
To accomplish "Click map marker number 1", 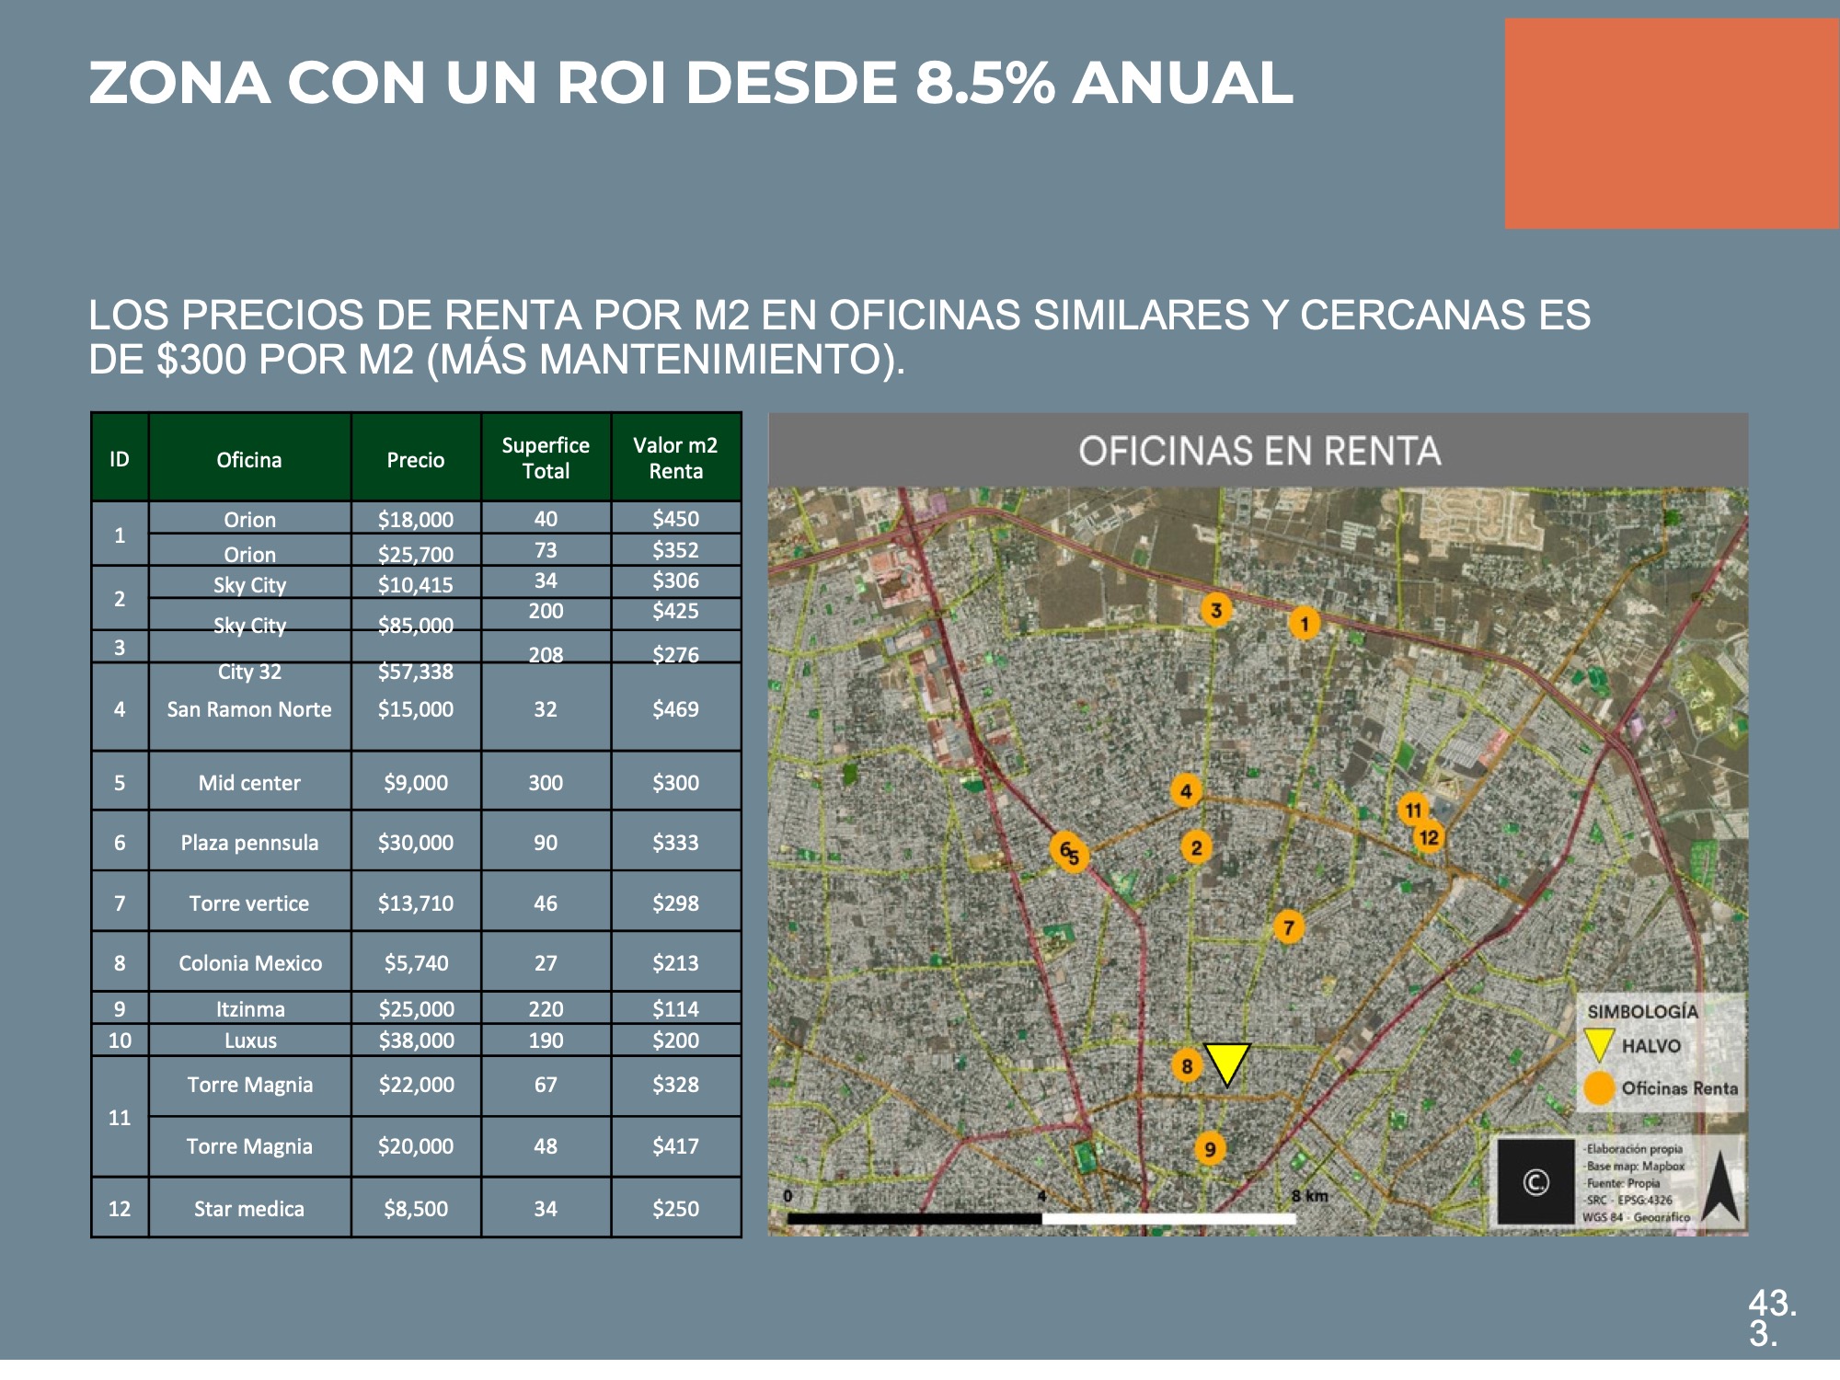I will pyautogui.click(x=1304, y=624).
